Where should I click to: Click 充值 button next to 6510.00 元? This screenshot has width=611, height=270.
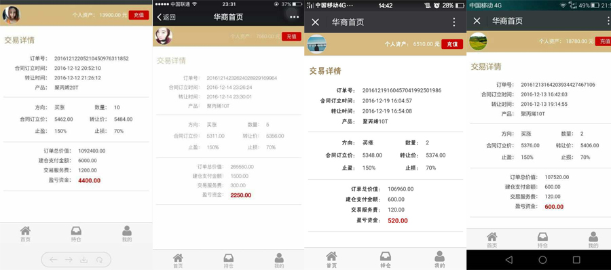452,44
